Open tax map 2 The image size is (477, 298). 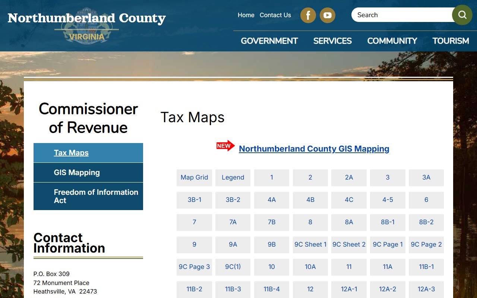(x=310, y=178)
